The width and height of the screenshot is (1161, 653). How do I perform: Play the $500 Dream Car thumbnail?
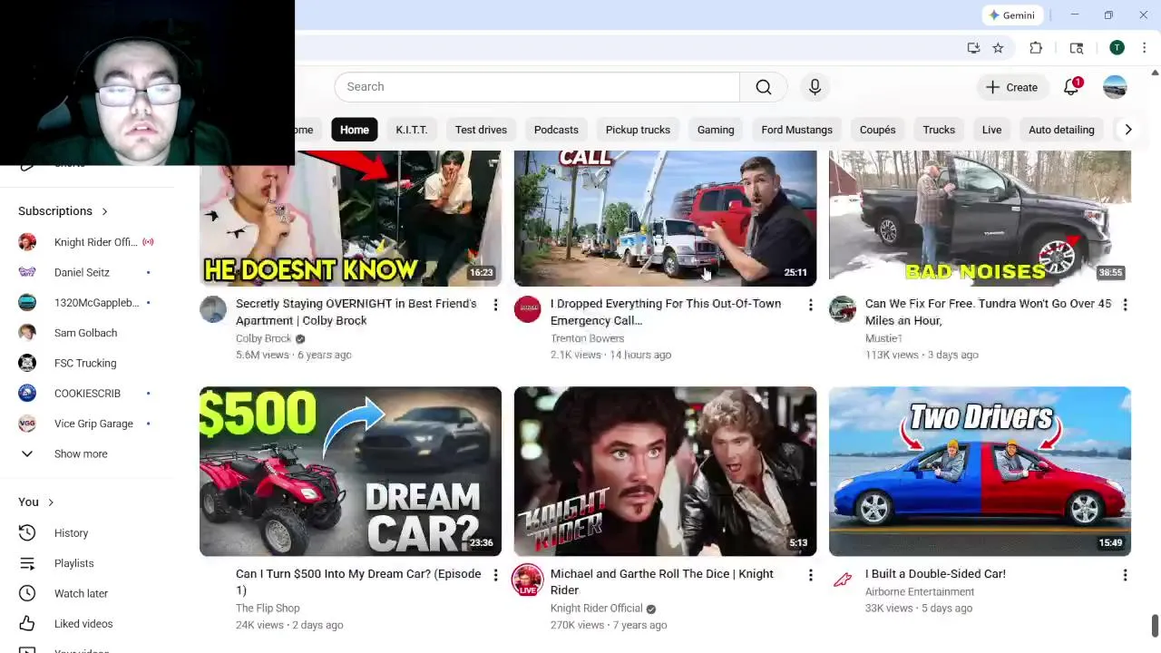(350, 472)
